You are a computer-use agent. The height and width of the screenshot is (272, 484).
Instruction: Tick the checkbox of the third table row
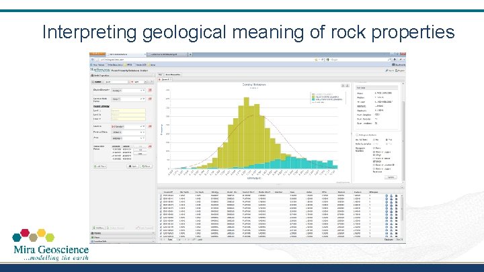161,202
